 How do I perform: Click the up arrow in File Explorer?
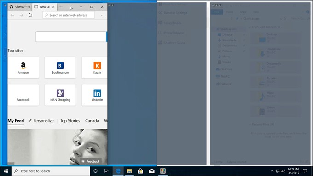click(x=232, y=19)
